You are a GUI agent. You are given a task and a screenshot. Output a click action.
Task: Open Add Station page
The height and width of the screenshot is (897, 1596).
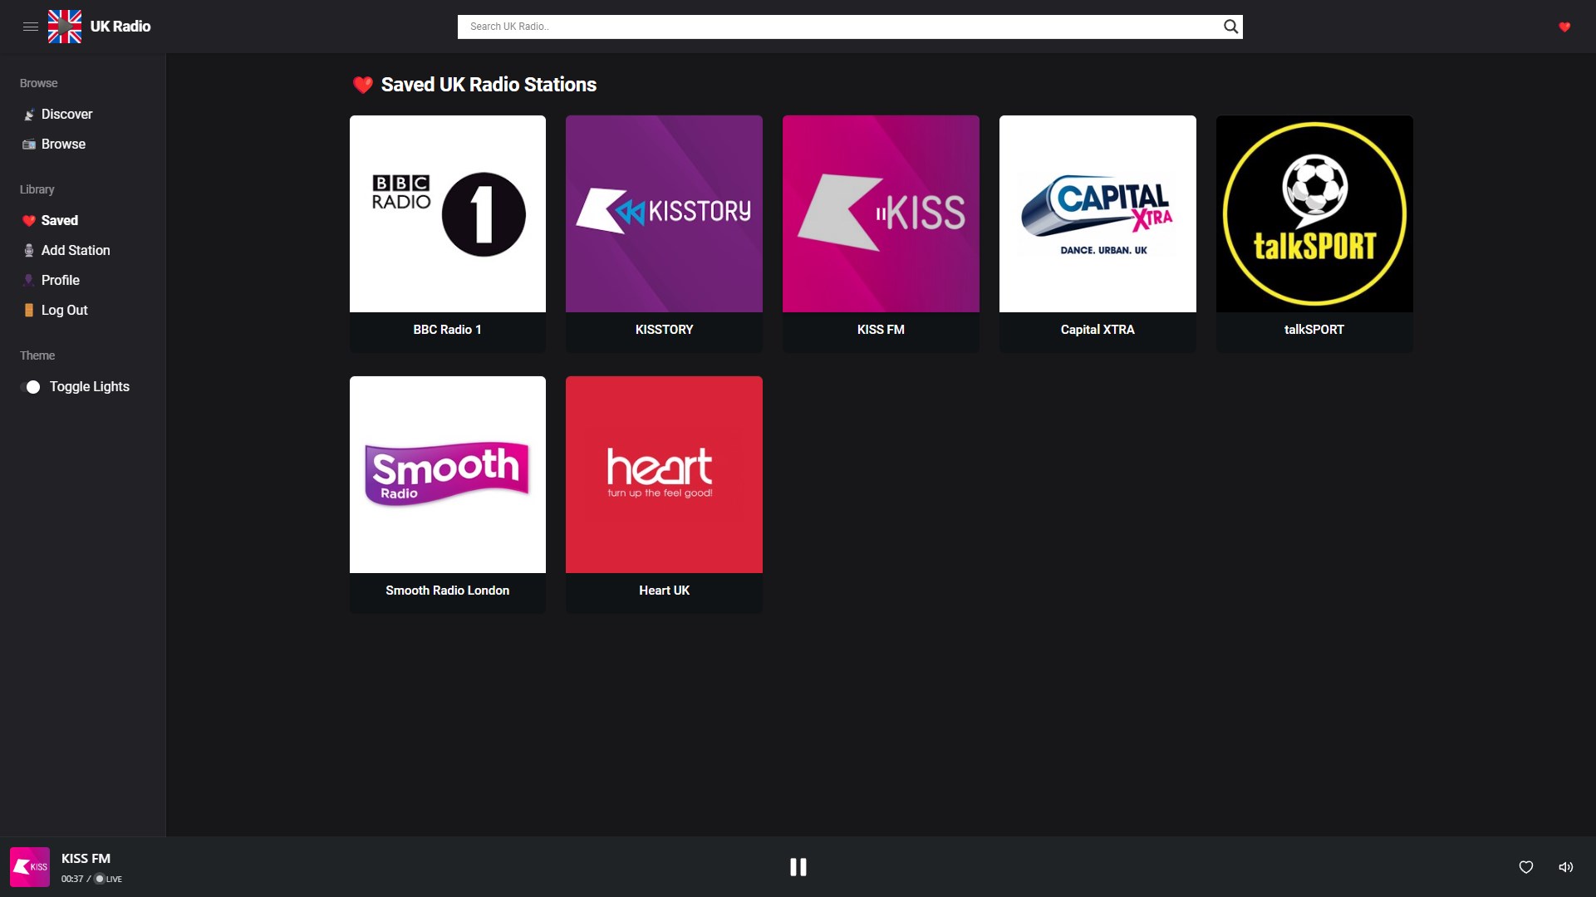(x=75, y=251)
